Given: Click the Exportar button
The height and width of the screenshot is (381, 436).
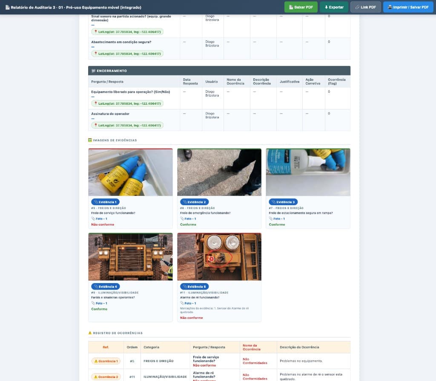Looking at the screenshot, I should point(334,7).
